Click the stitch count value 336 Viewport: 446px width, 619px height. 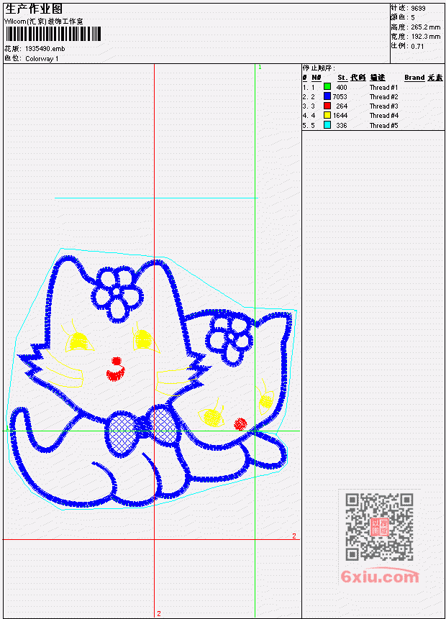point(342,126)
